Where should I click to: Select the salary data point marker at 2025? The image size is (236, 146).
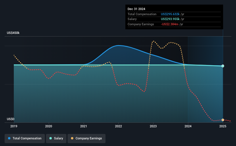tap(223, 66)
